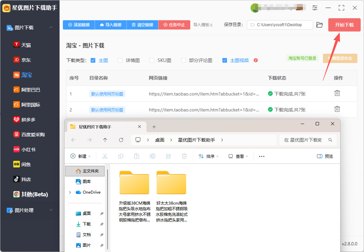Uncheck the 主图 download type checkbox
Screen dimensions: 364x252
click(x=93, y=60)
